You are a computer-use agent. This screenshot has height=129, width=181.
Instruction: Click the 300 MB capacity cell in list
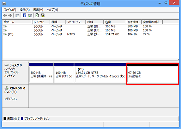tap(110, 26)
